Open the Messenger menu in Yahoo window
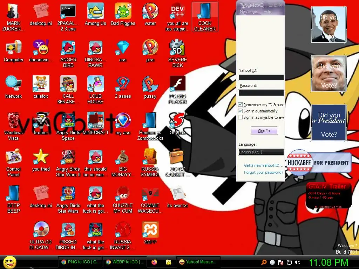 coord(249,12)
